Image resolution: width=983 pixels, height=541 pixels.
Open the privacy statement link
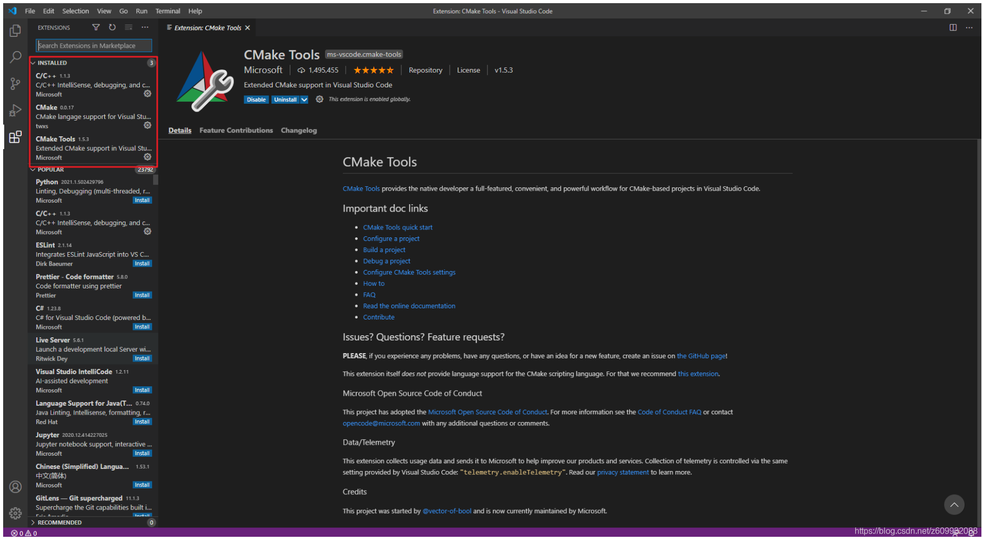(x=623, y=473)
